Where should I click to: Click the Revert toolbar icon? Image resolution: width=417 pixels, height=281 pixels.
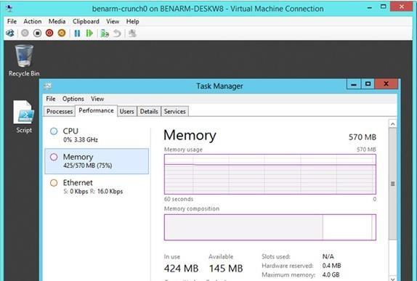pyautogui.click(x=117, y=33)
